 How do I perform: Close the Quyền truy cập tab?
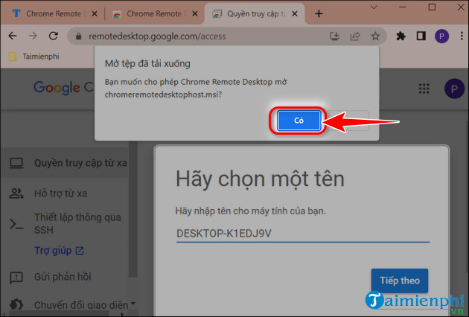pyautogui.click(x=295, y=13)
